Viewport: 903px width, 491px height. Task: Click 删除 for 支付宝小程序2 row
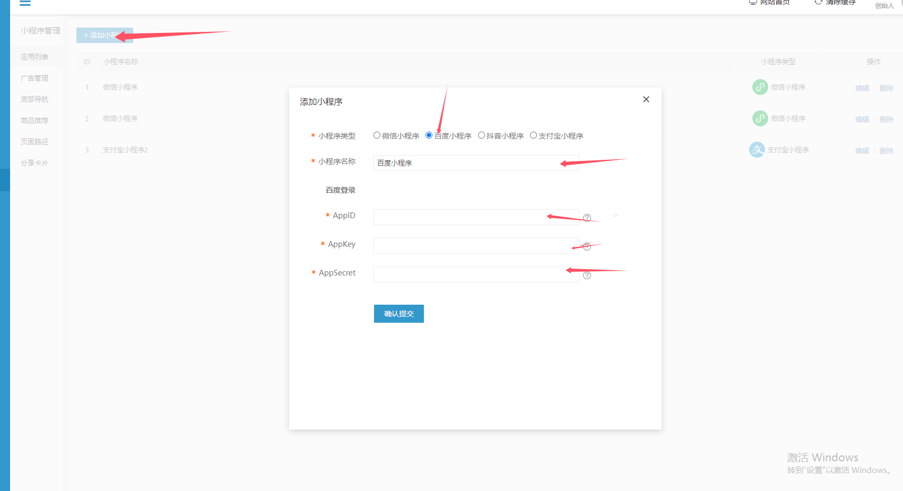[887, 151]
